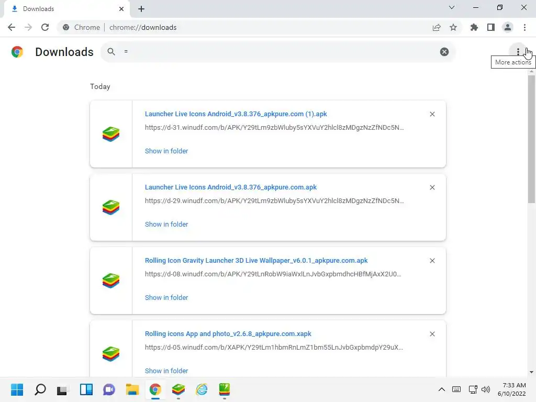This screenshot has width=536, height=402.
Task: Click the downloads page vertical scrollbar
Action: (x=531, y=139)
